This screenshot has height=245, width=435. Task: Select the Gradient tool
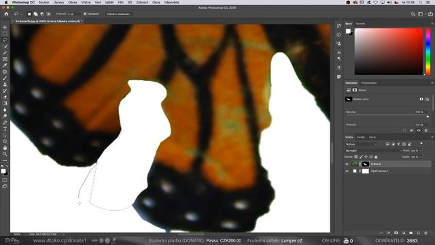[x=5, y=103]
